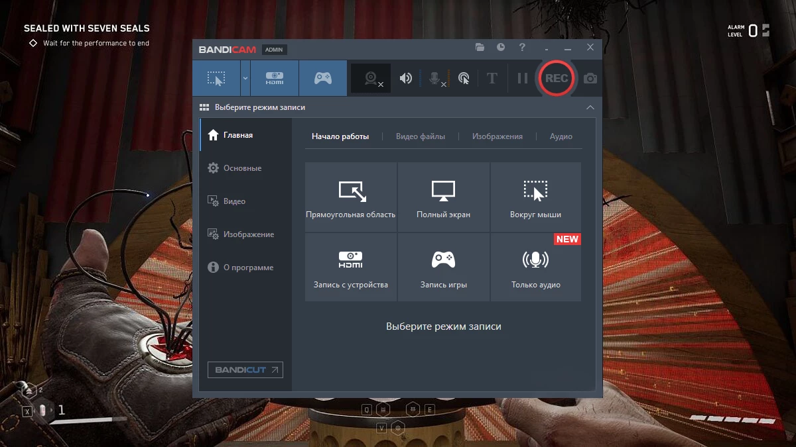Collapse the recording mode panel chevron
This screenshot has height=447, width=796.
(590, 107)
